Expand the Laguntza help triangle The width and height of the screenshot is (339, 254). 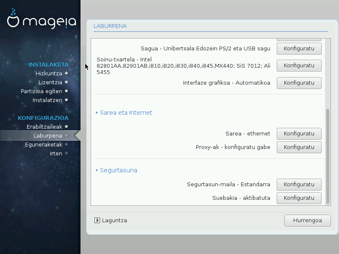pos(97,221)
